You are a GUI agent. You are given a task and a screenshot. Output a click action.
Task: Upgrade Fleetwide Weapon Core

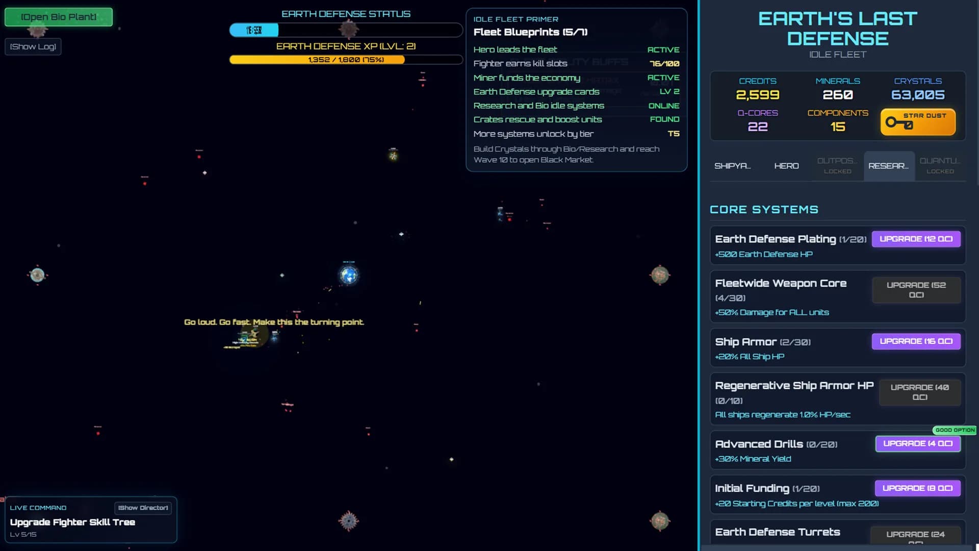pos(916,290)
